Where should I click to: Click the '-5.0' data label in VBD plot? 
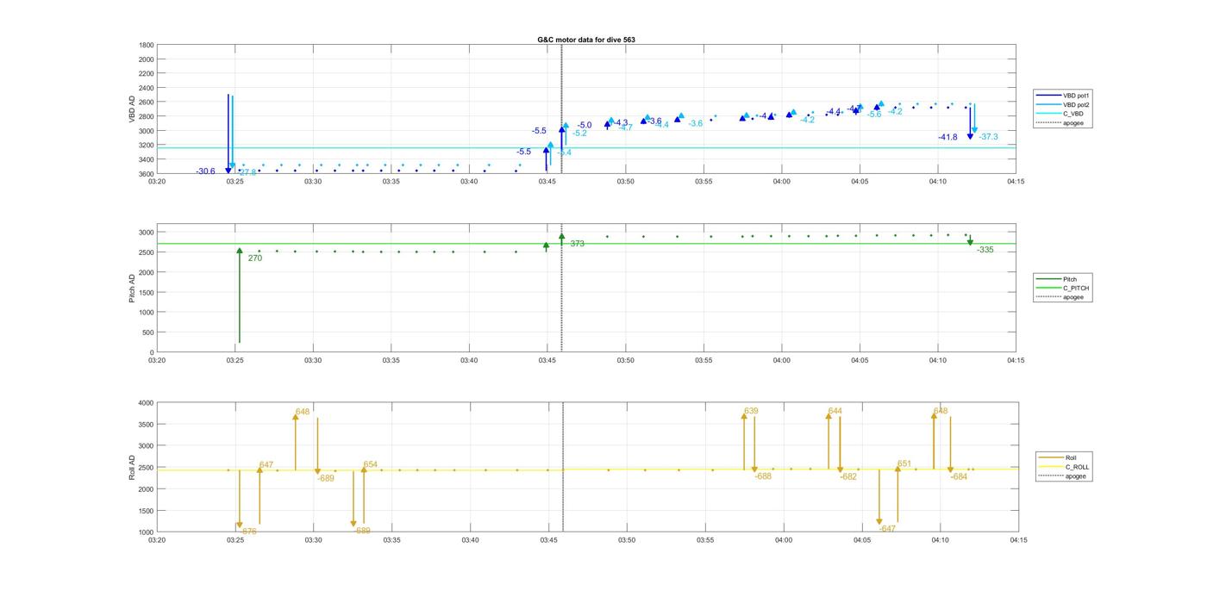tap(585, 125)
